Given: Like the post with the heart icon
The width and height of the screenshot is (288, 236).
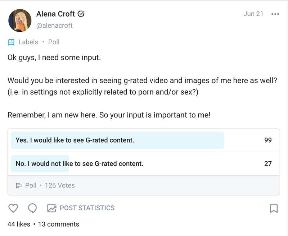Looking at the screenshot, I should point(13,208).
